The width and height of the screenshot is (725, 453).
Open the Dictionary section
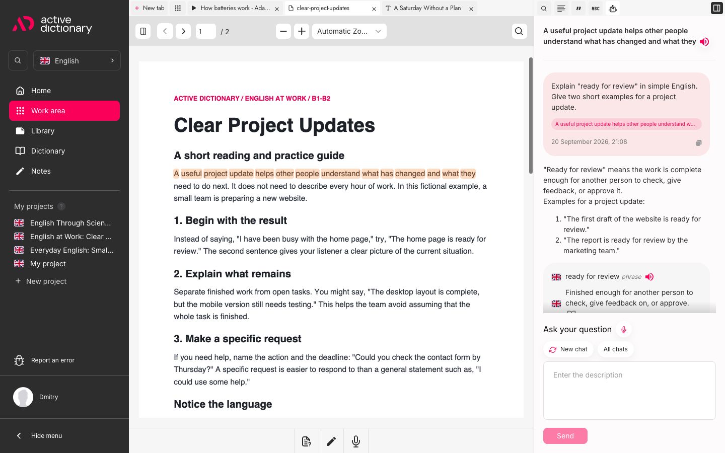pos(64,151)
